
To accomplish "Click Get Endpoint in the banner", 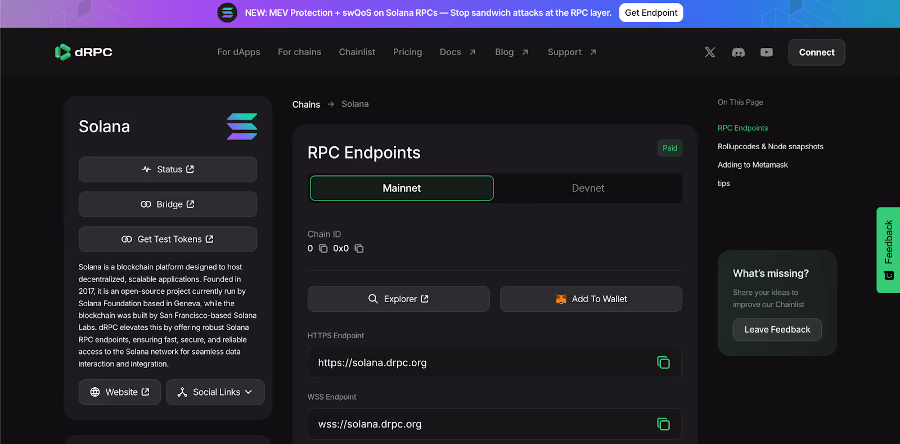I will [651, 12].
